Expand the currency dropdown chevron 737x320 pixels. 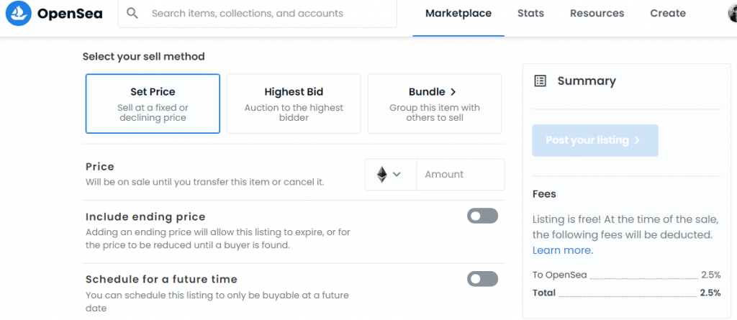(x=397, y=174)
